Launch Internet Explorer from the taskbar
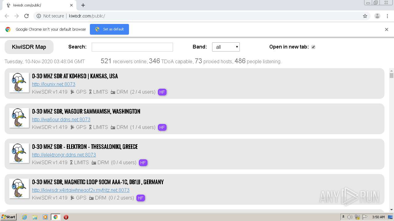Screen dimensions: 394x221 (x=25, y=217)
